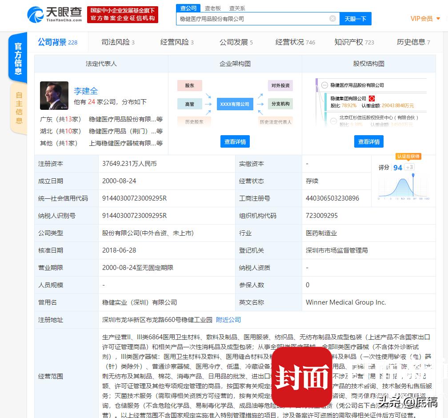Collapse the 北京红杉信远 partnership node
The width and height of the screenshot is (448, 418).
click(x=333, y=121)
